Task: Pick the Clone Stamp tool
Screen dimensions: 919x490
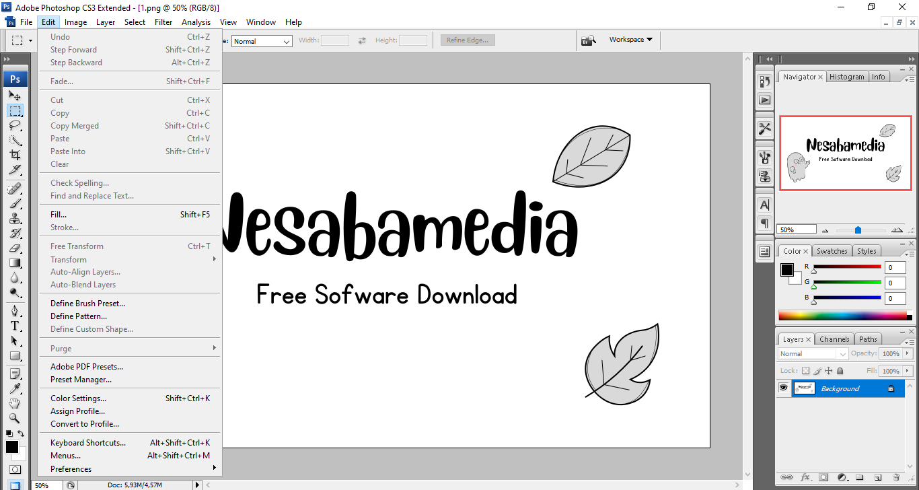Action: point(15,218)
